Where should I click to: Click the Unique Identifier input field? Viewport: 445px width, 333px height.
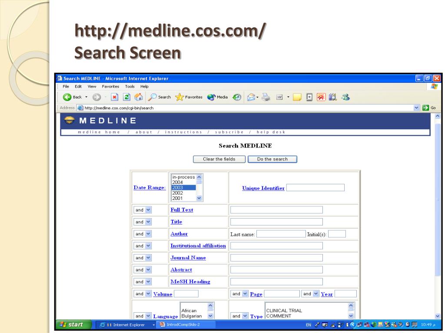pos(315,187)
